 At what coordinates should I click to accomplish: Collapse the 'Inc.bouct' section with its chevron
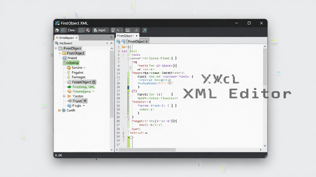pos(111,43)
